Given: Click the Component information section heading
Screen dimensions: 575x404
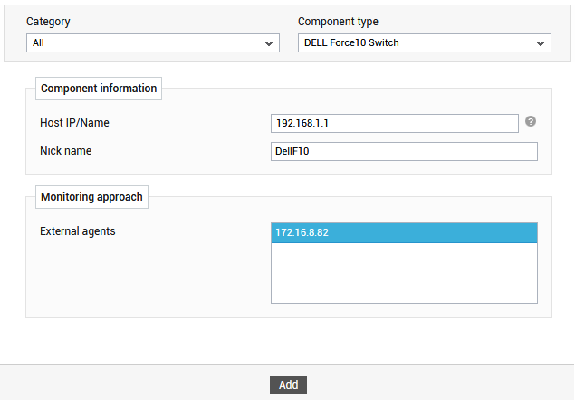Looking at the screenshot, I should click(99, 89).
